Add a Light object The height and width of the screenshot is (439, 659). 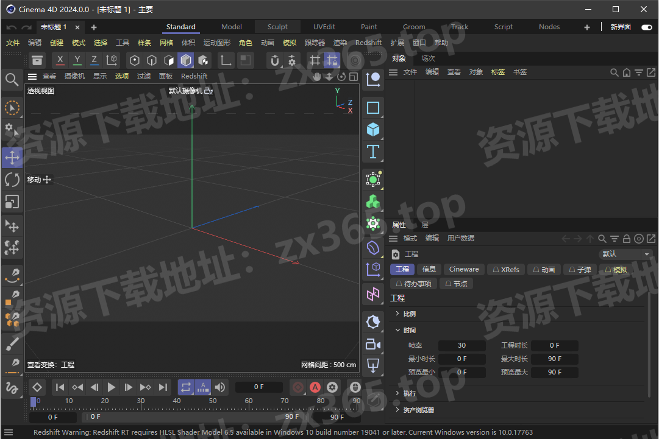(373, 366)
